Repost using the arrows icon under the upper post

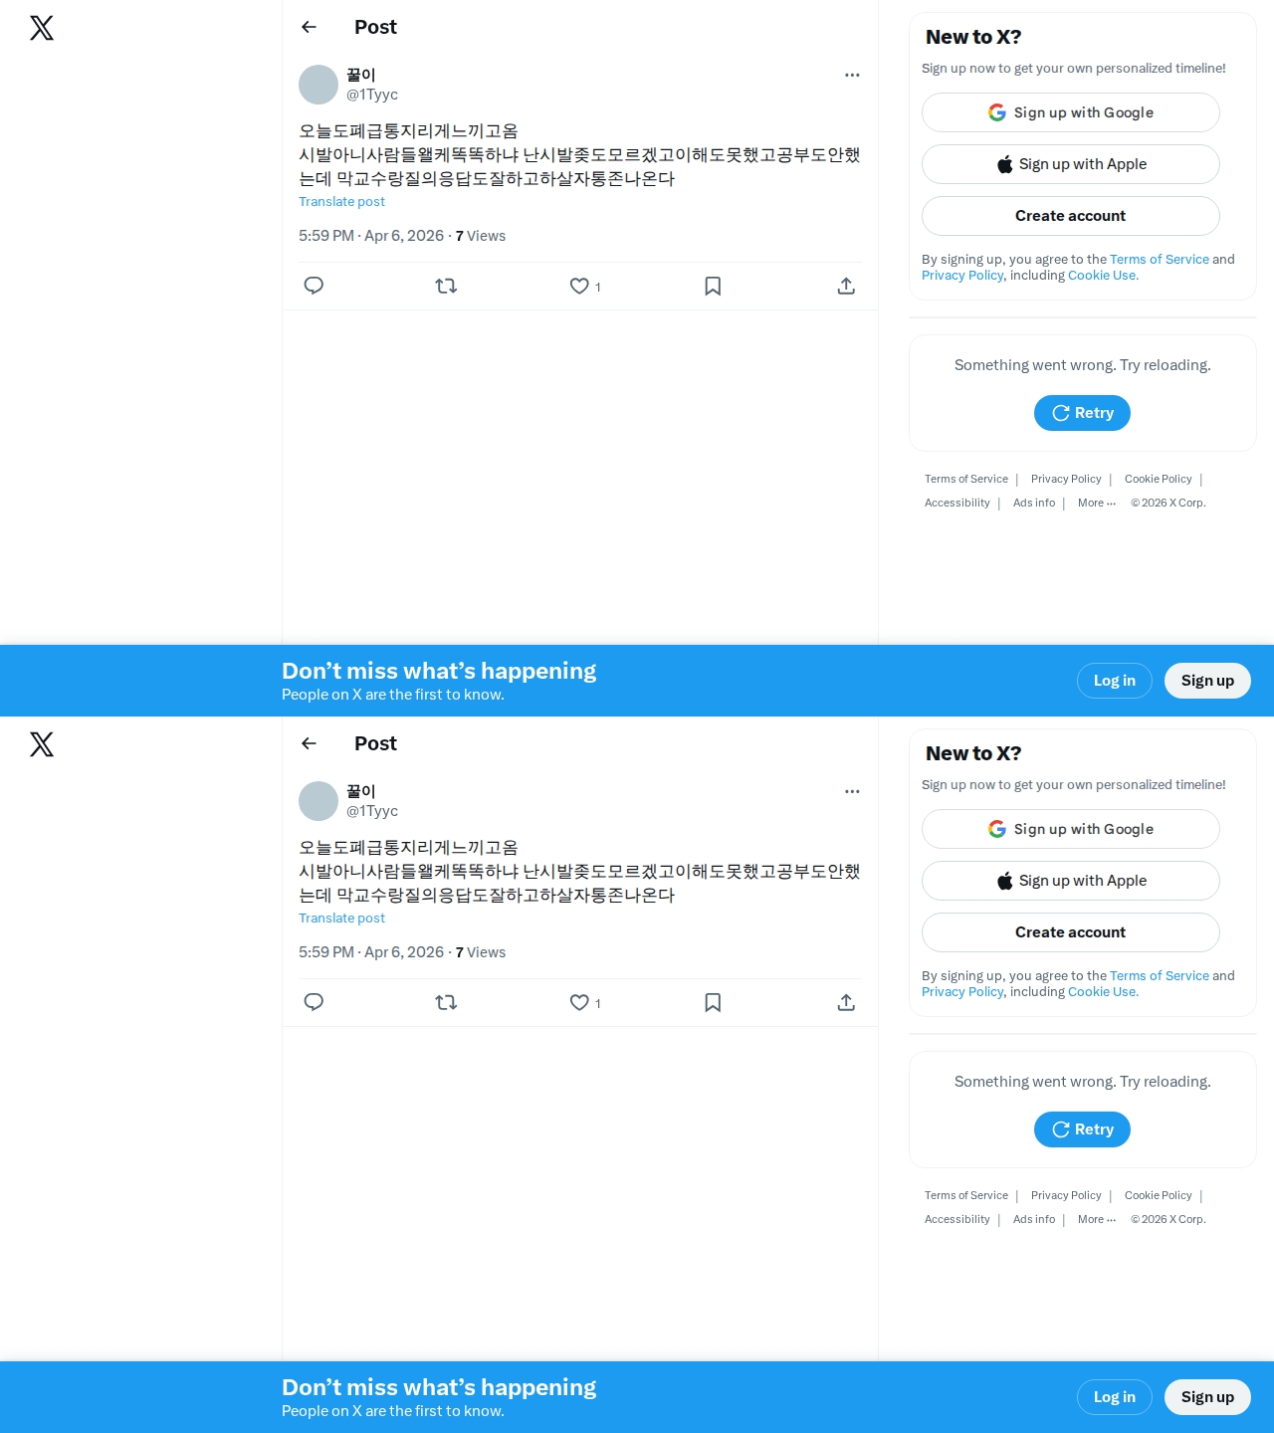pyautogui.click(x=446, y=286)
